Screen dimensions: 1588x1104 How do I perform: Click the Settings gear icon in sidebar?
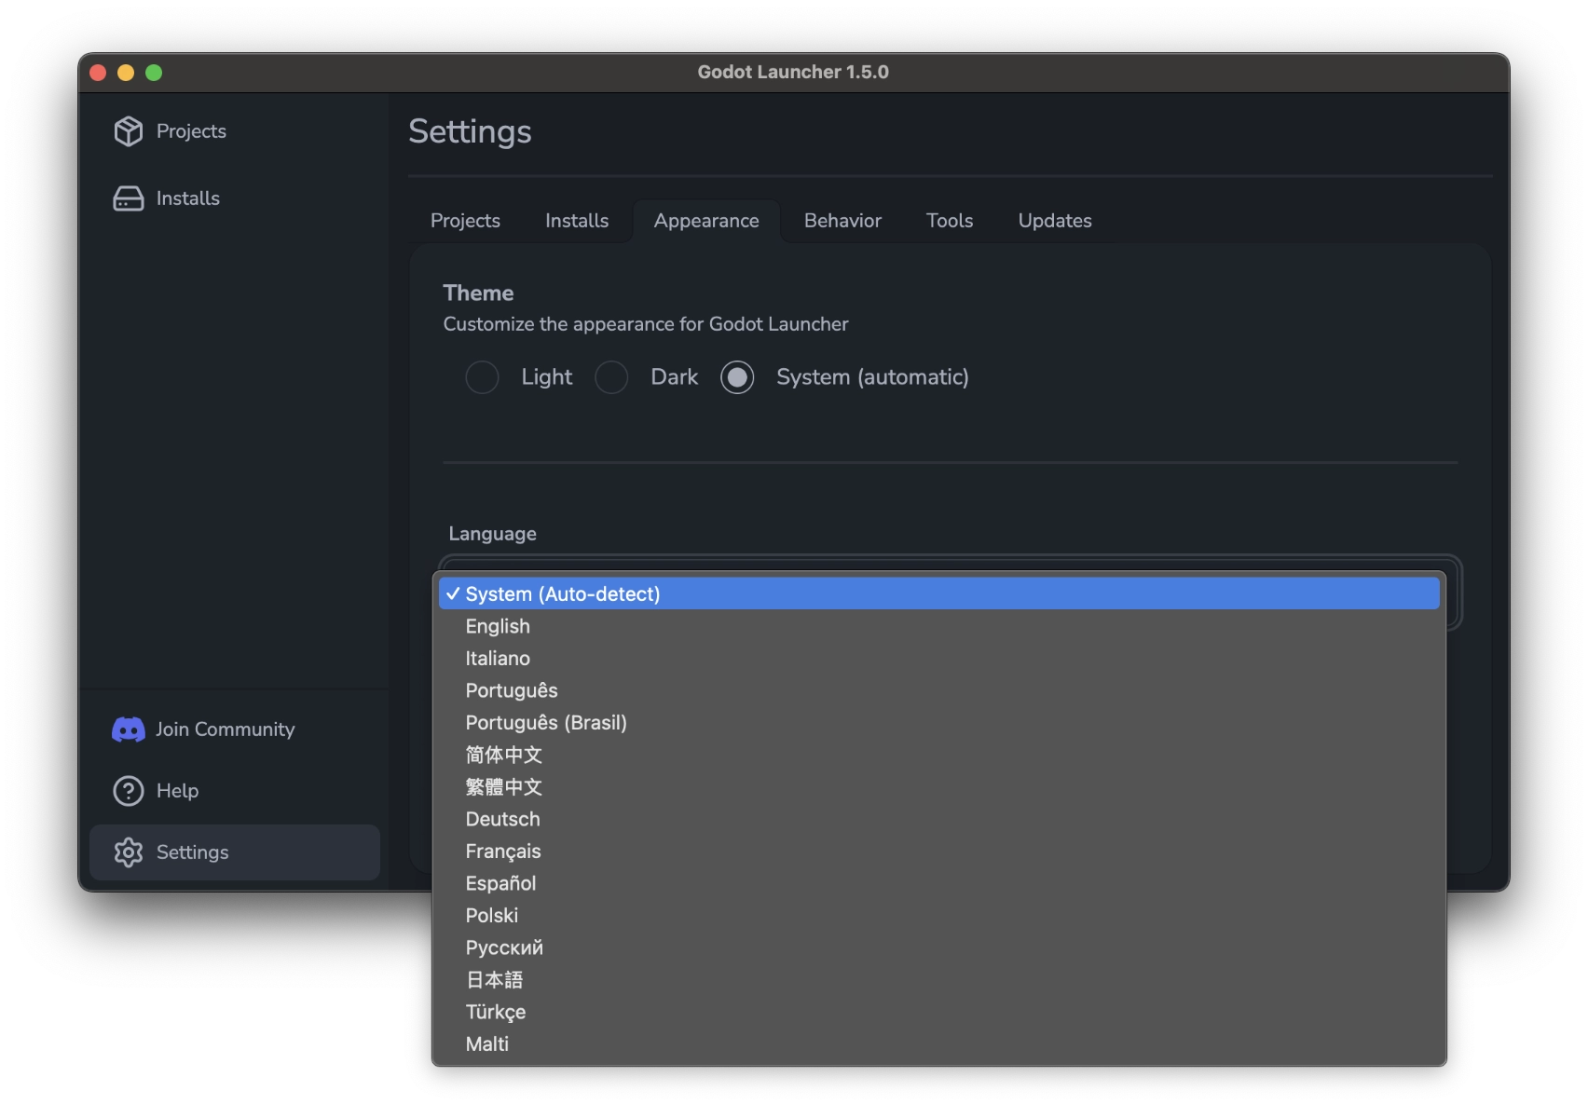128,852
